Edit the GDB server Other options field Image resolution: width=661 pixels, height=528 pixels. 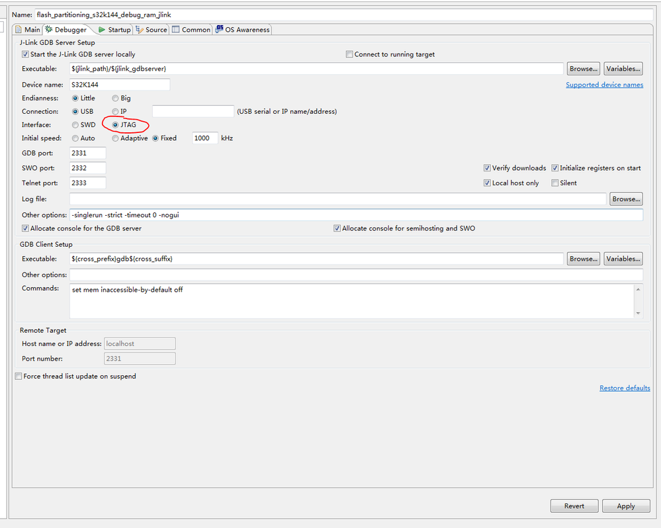pyautogui.click(x=356, y=215)
